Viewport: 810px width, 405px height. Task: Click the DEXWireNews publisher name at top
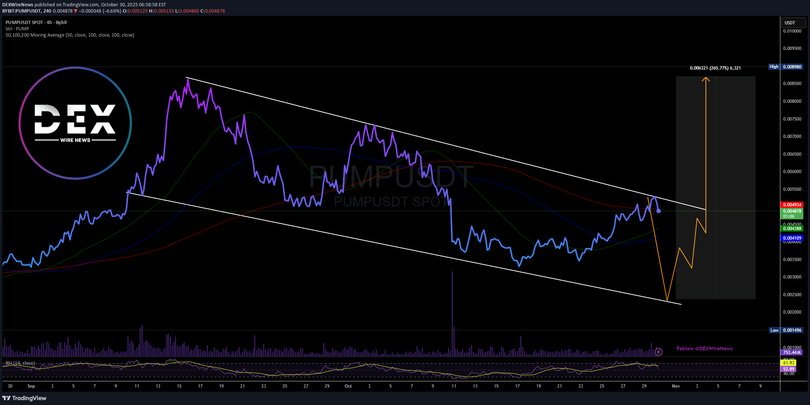pyautogui.click(x=17, y=5)
